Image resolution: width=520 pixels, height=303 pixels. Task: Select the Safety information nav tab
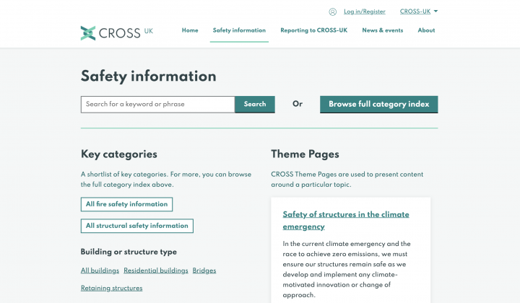pos(239,30)
